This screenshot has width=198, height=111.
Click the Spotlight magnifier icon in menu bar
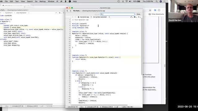[x=157, y=1]
